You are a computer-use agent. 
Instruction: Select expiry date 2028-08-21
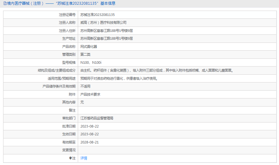[x=89, y=142]
